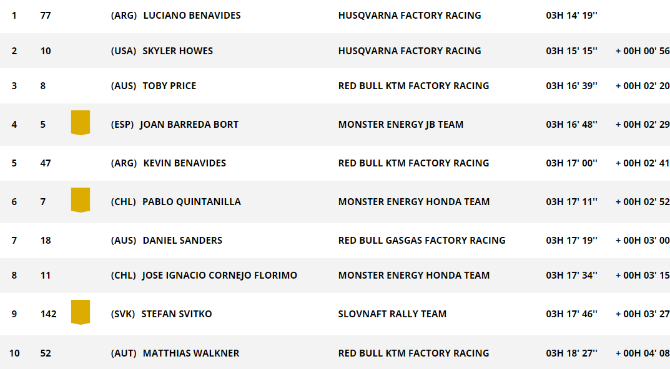Open rider Luciano Benavides' name
This screenshot has width=670, height=369.
click(x=192, y=16)
